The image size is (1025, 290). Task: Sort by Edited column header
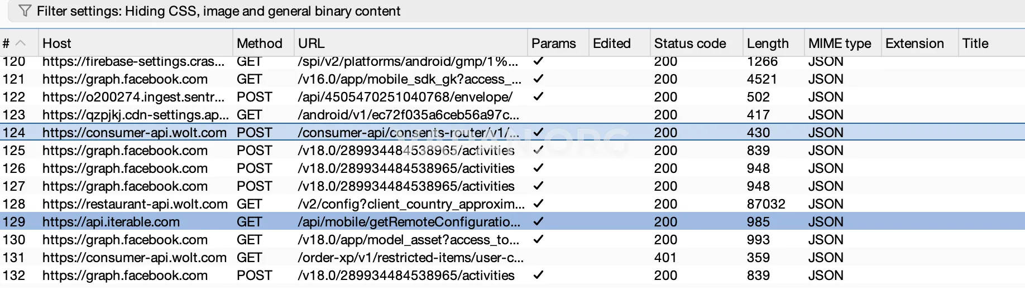point(619,43)
